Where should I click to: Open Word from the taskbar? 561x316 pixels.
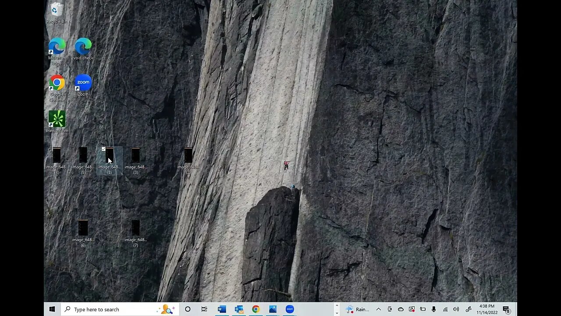[x=222, y=309]
